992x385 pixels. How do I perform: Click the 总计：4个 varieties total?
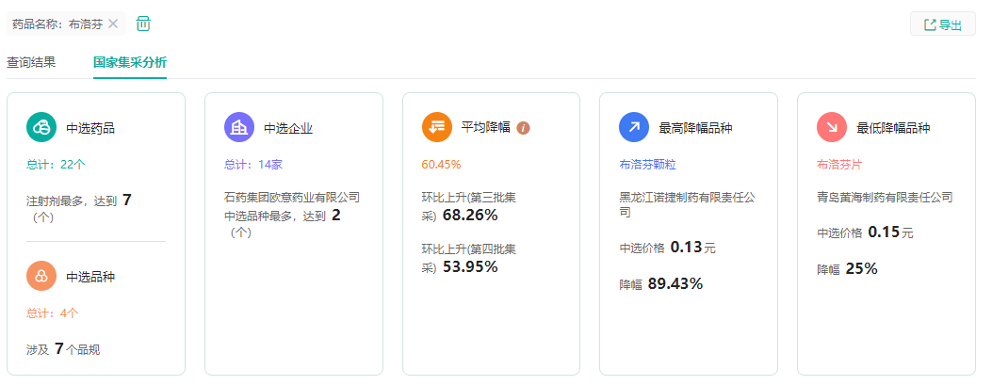53,313
